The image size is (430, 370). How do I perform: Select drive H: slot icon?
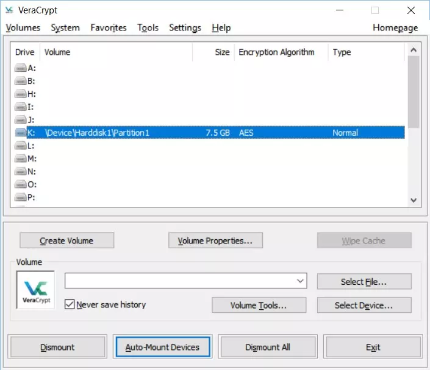coord(20,94)
